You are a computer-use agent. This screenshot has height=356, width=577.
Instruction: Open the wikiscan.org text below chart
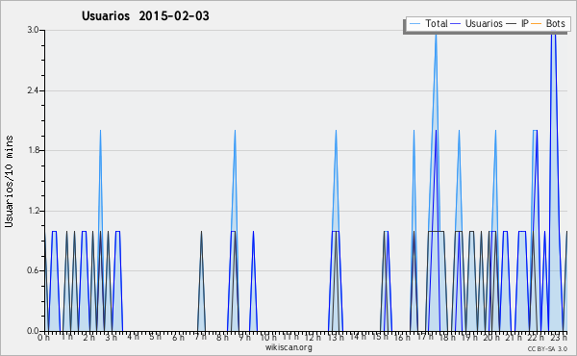[x=288, y=347]
